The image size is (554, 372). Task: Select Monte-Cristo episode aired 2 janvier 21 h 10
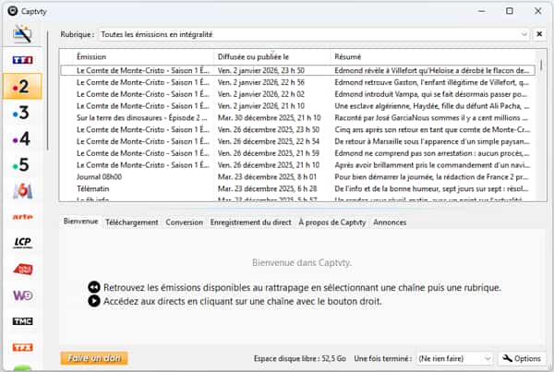(297, 106)
